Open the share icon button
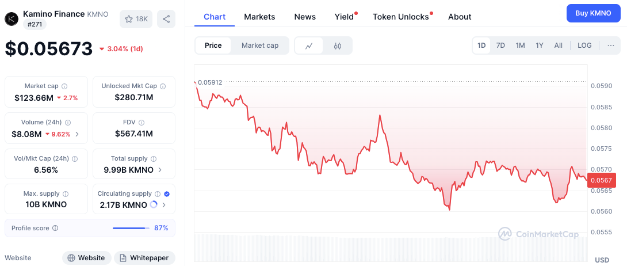This screenshot has height=266, width=627. pos(166,19)
